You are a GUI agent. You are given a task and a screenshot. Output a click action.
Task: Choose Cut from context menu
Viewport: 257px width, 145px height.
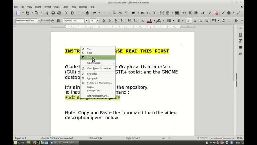(x=98, y=48)
